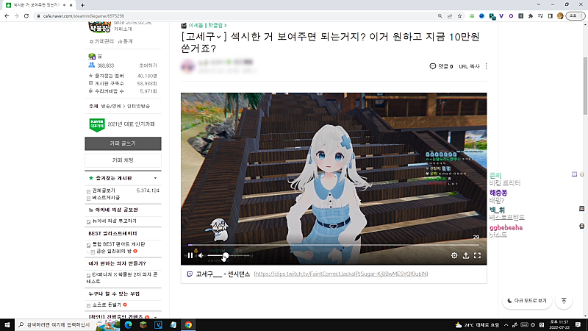The width and height of the screenshot is (588, 331).
Task: Enter fullscreen video mode
Action: click(x=477, y=255)
